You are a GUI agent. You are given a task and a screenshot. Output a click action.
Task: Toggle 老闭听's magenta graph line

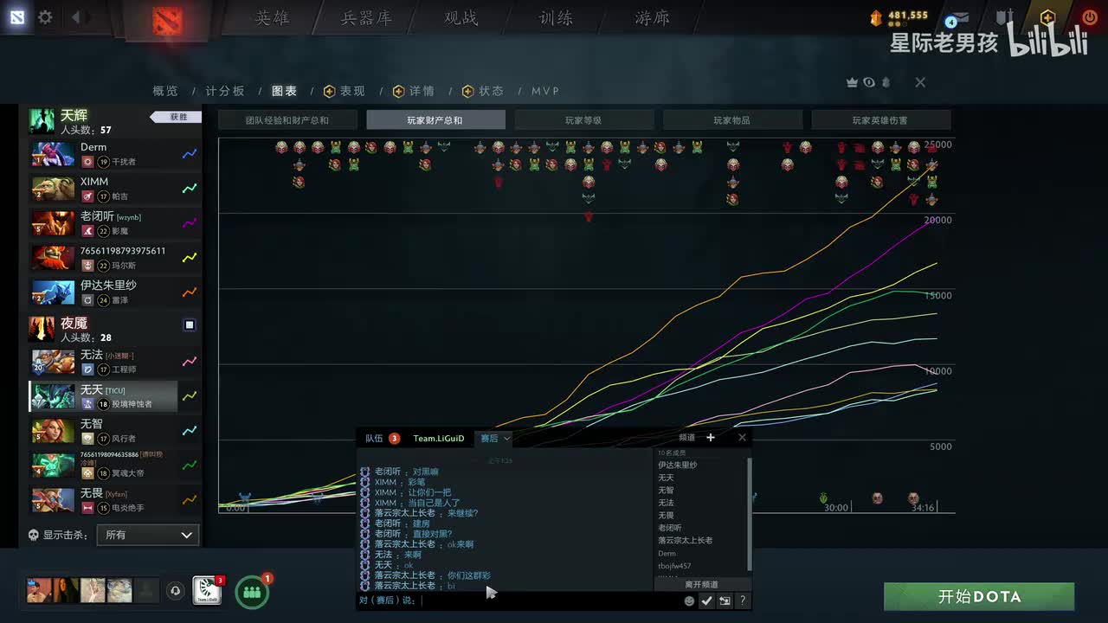click(x=190, y=223)
